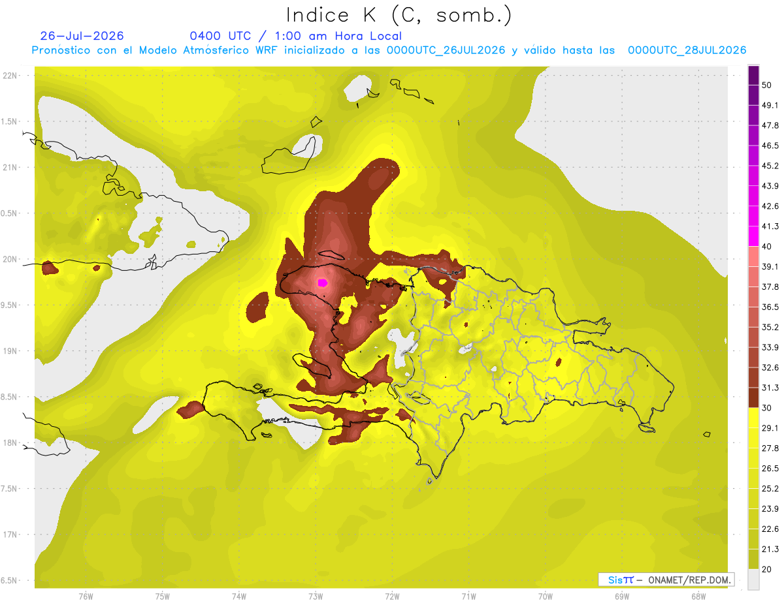This screenshot has width=784, height=605.
Task: Click the colorbar value '23.9'
Action: [771, 508]
